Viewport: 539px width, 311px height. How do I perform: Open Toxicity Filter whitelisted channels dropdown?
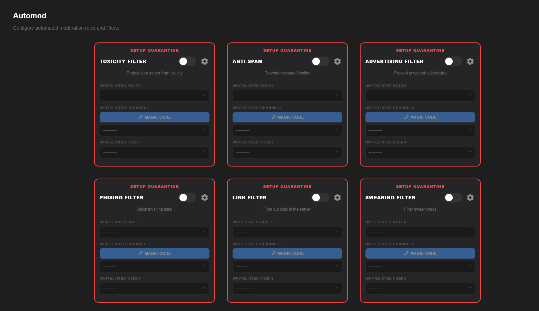pyautogui.click(x=155, y=130)
